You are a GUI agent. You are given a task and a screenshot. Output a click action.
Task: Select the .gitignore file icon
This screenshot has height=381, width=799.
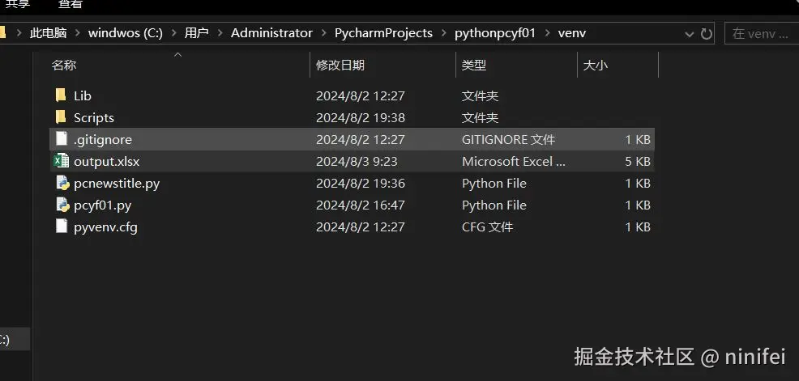tap(61, 139)
